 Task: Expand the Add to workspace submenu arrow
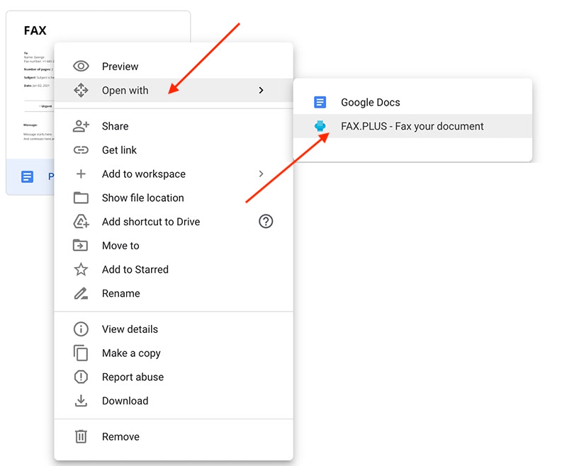click(x=261, y=174)
